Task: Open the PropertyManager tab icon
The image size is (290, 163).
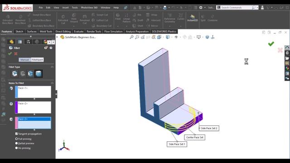Action: (20, 42)
